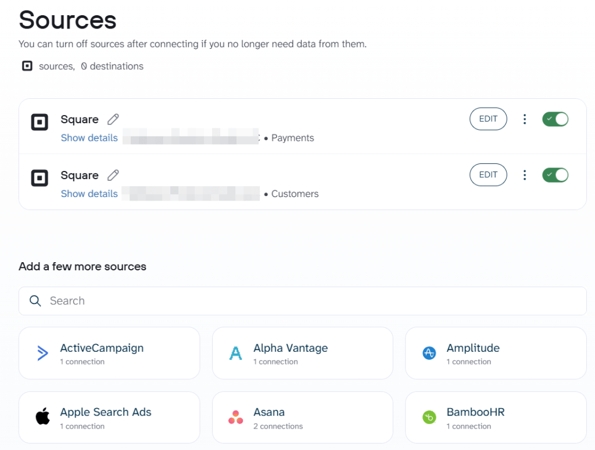Click the ActiveCampaign arrow icon
Screen dimensions: 595x450
point(42,353)
